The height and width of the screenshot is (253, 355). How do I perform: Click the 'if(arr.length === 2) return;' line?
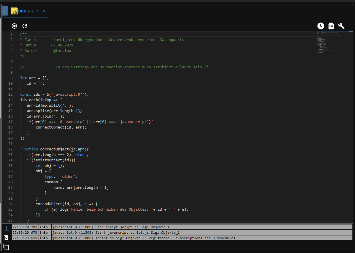point(58,154)
